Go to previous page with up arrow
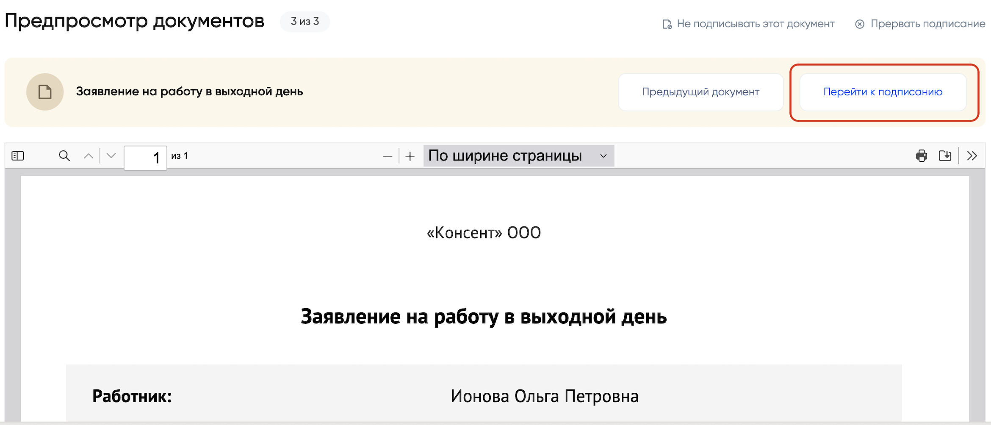The height and width of the screenshot is (425, 991). tap(89, 156)
